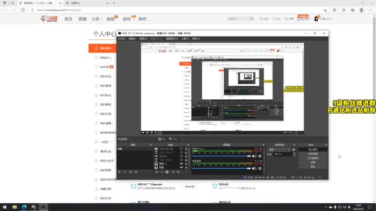Refresh the browser page
376x211 pixels.
pos(23,10)
